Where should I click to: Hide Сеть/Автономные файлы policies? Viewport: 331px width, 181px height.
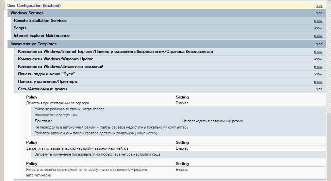(319, 89)
